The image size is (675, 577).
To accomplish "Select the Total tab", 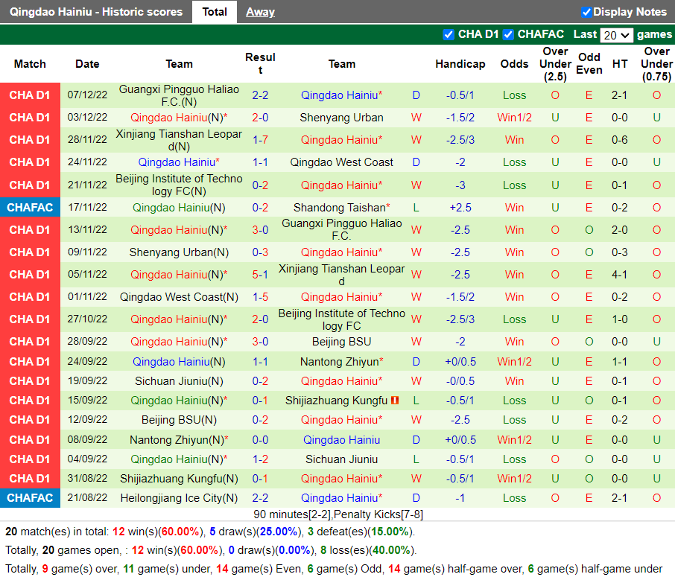I will tap(215, 11).
